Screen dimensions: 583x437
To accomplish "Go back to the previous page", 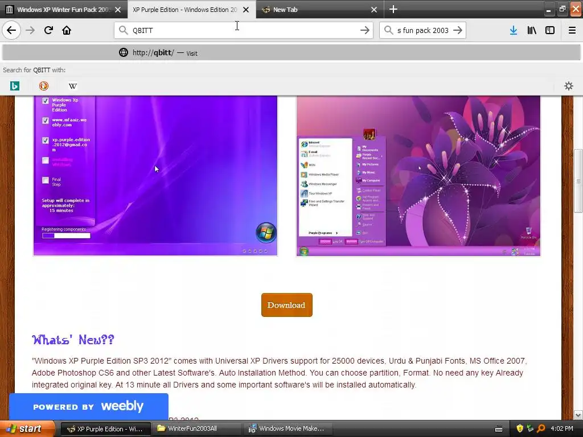I will pos(11,30).
